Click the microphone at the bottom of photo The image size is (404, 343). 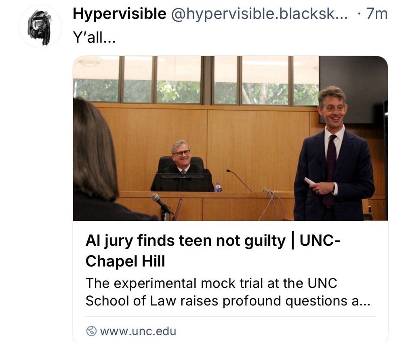click(x=162, y=205)
